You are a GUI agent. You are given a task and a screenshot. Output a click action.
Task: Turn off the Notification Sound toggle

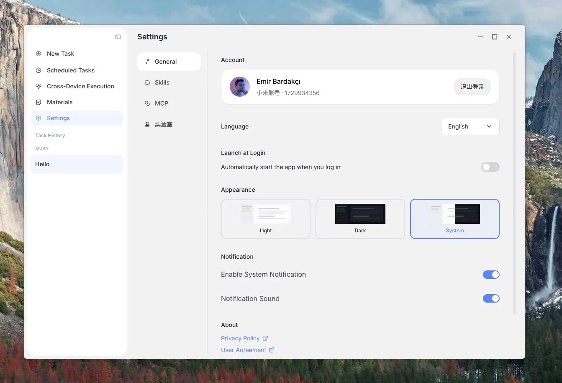[491, 298]
